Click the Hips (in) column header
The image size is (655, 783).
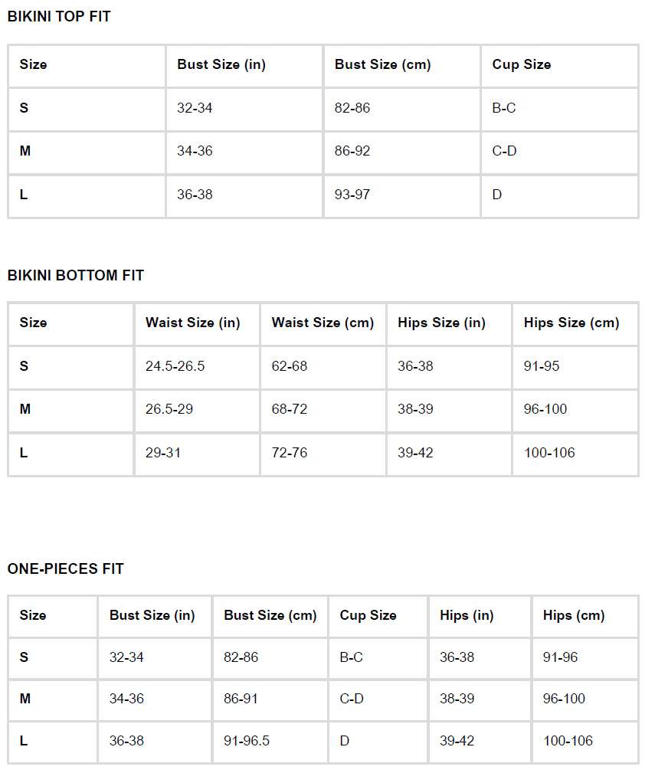point(467,615)
